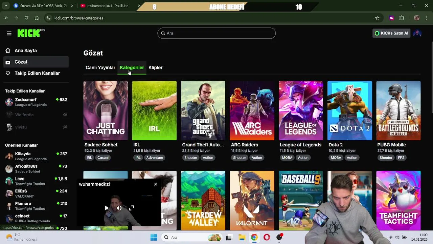Open the Opera browser taskbar icon

pyautogui.click(x=267, y=238)
